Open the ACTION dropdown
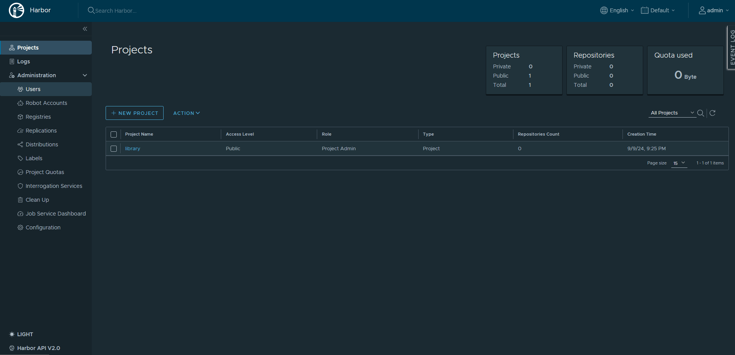The height and width of the screenshot is (355, 735). pyautogui.click(x=187, y=113)
